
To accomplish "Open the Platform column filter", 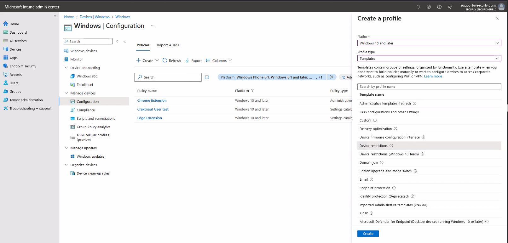I will tap(252, 91).
